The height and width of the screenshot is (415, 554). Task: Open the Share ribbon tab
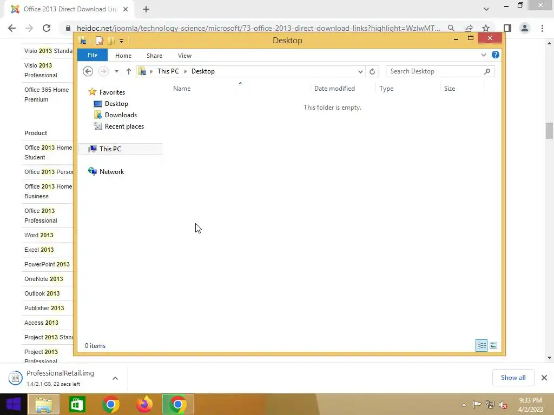pyautogui.click(x=154, y=56)
